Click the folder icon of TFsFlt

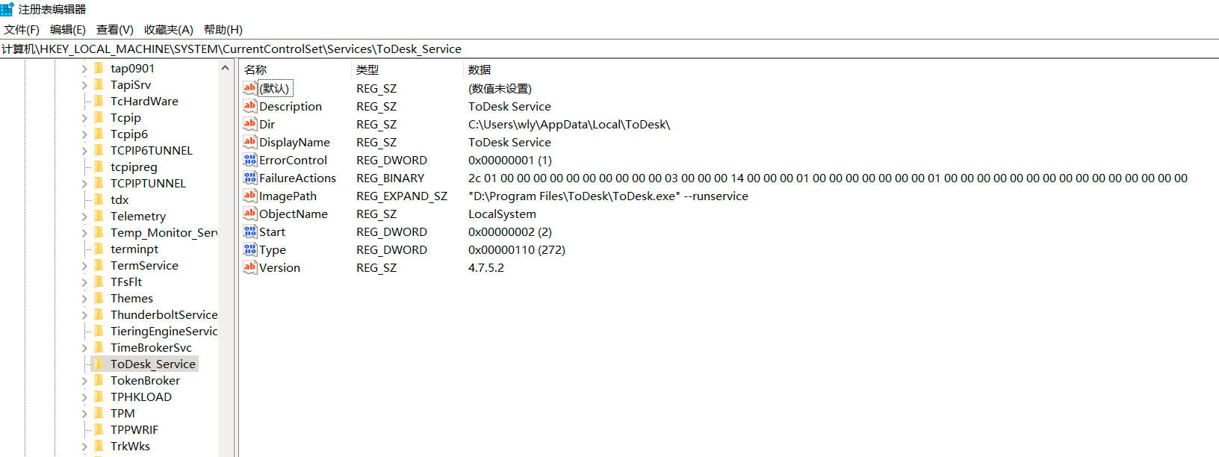[x=99, y=282]
